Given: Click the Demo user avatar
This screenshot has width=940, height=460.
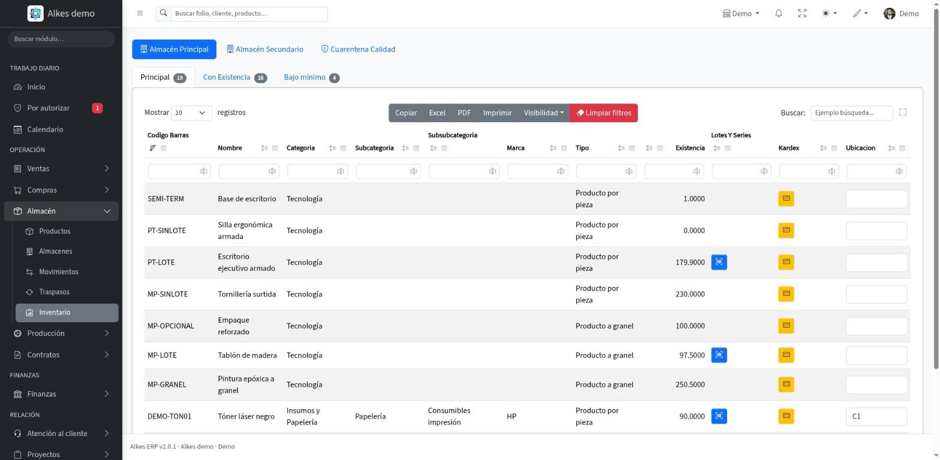Looking at the screenshot, I should (x=890, y=13).
